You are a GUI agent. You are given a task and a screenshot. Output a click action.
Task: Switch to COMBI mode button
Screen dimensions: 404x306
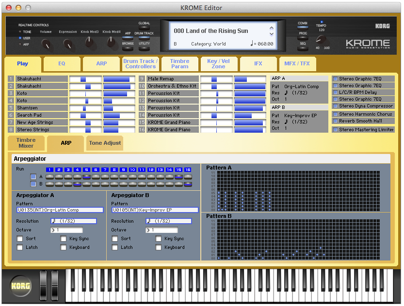tap(303, 27)
